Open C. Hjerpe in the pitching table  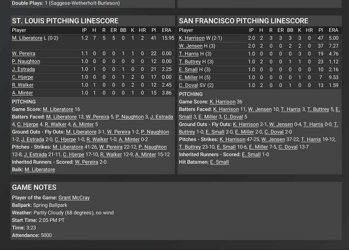coord(23,77)
